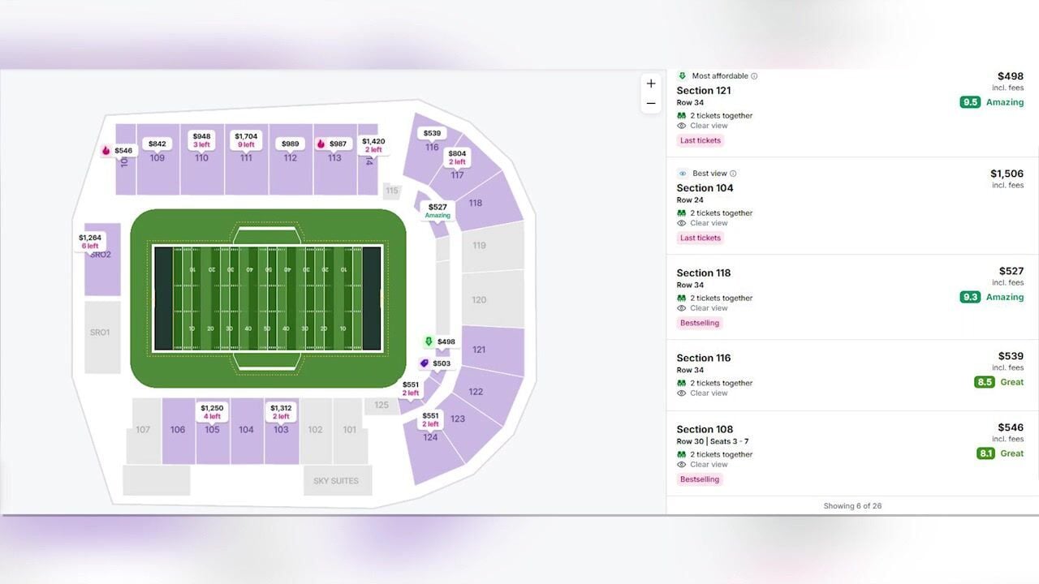Select the $1,264 SRO2 price tag
1039x584 pixels.
pyautogui.click(x=90, y=242)
